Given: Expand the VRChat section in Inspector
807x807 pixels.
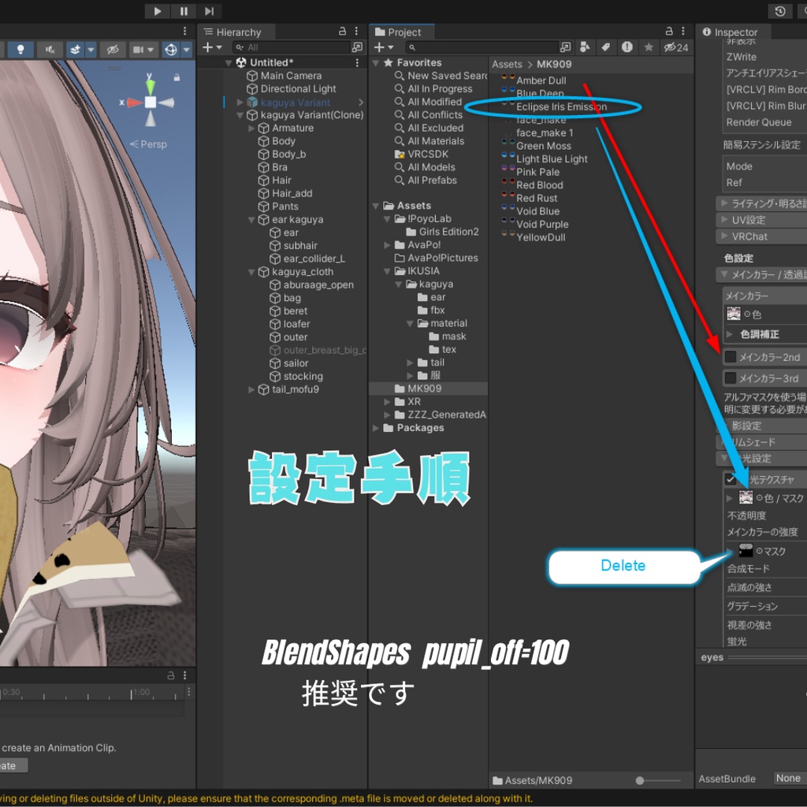Looking at the screenshot, I should [724, 236].
